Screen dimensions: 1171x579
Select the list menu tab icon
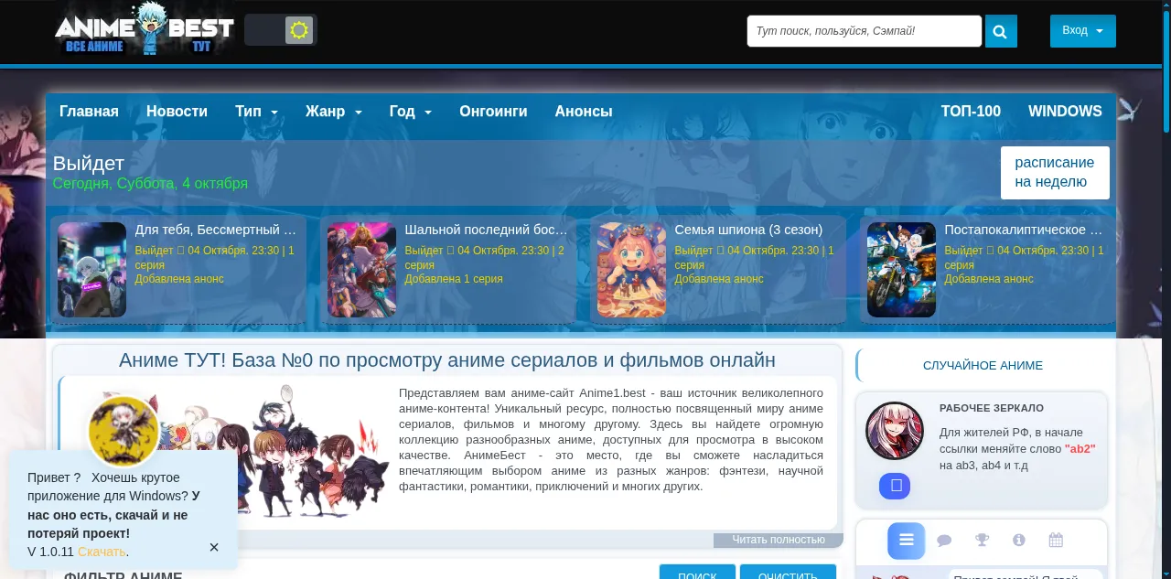click(x=906, y=541)
